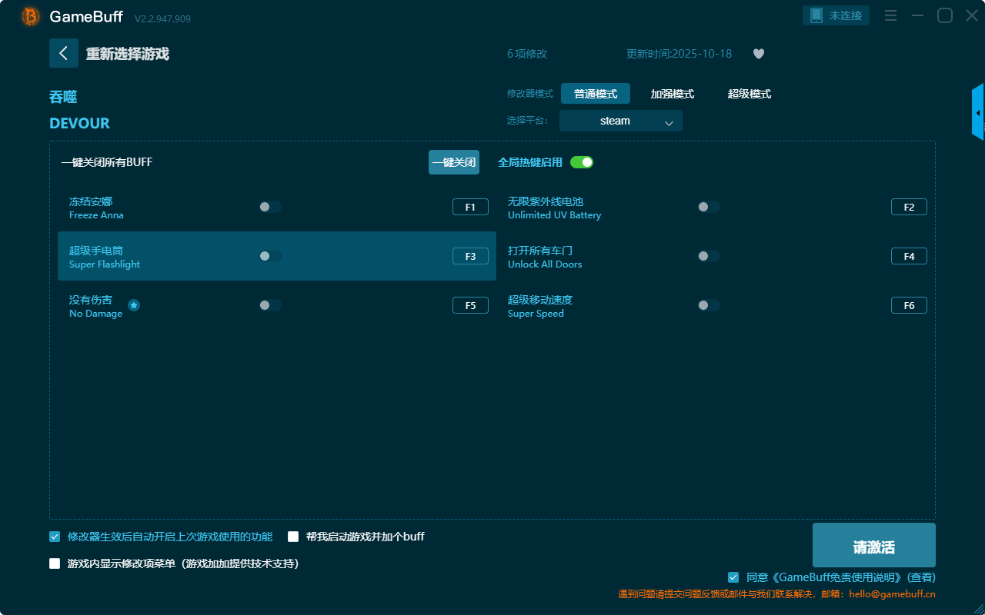The height and width of the screenshot is (615, 985).
Task: Enable Unlimited UV Battery toggle
Action: pos(708,207)
